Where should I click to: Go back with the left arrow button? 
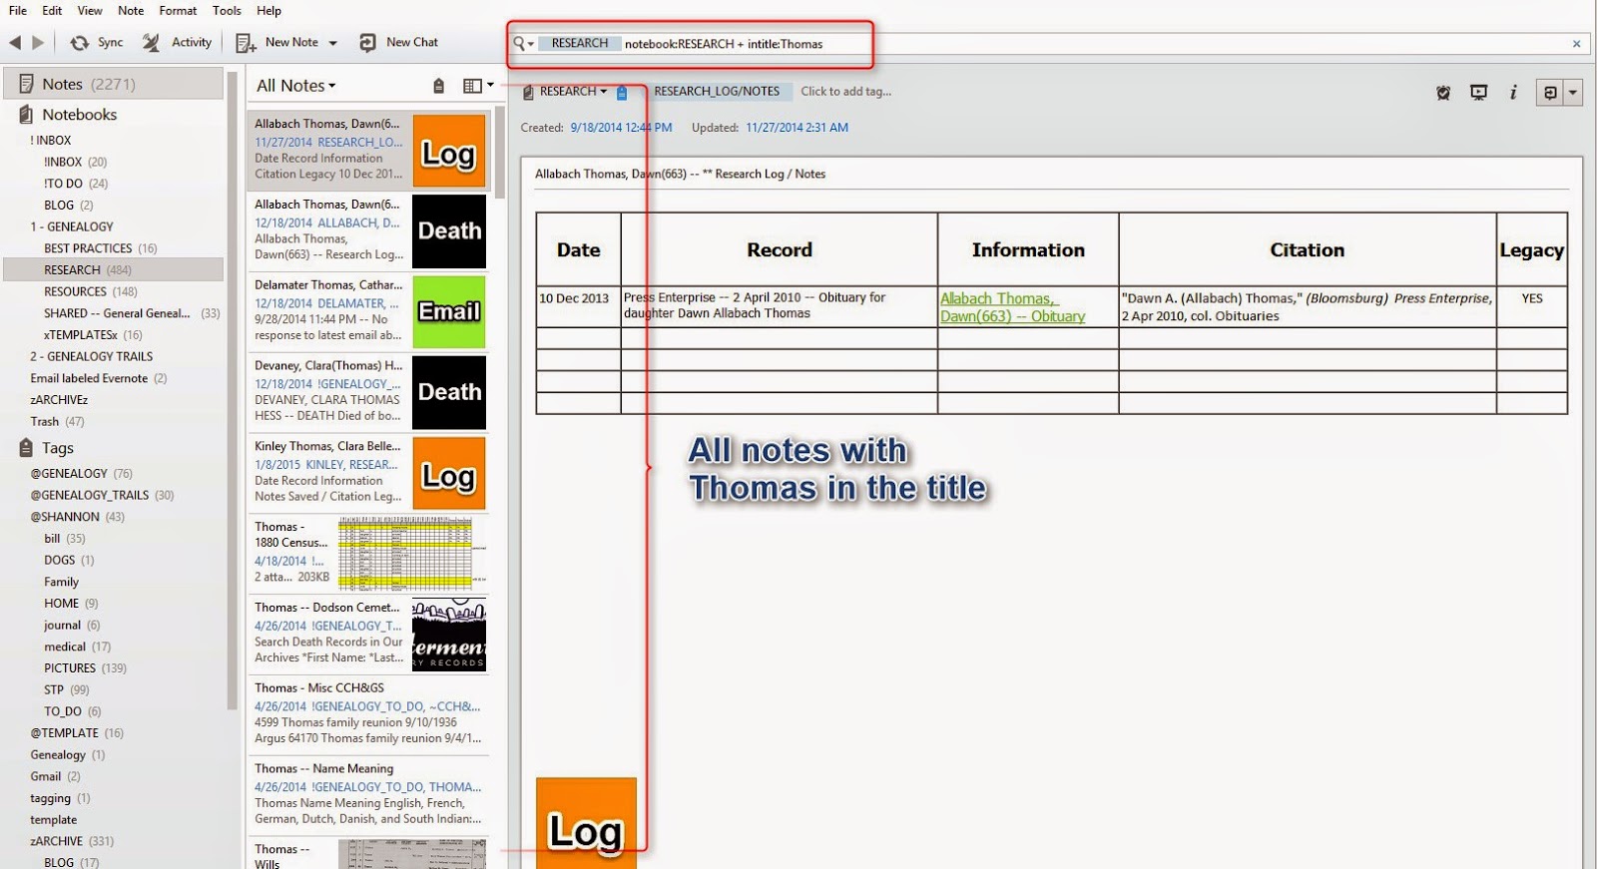pyautogui.click(x=15, y=42)
